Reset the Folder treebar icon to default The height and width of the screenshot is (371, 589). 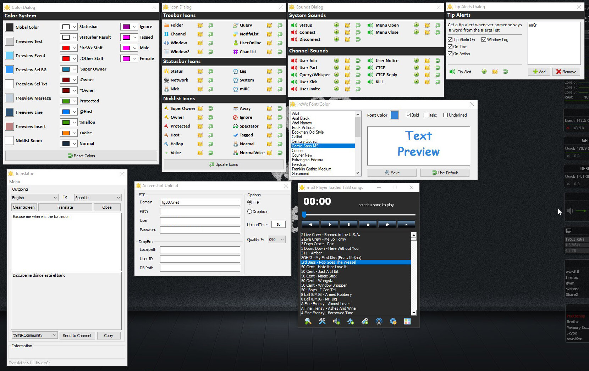tap(211, 25)
